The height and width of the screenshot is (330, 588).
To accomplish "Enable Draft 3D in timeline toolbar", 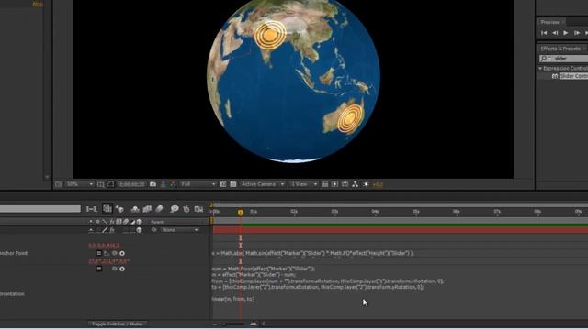I will pyautogui.click(x=119, y=209).
